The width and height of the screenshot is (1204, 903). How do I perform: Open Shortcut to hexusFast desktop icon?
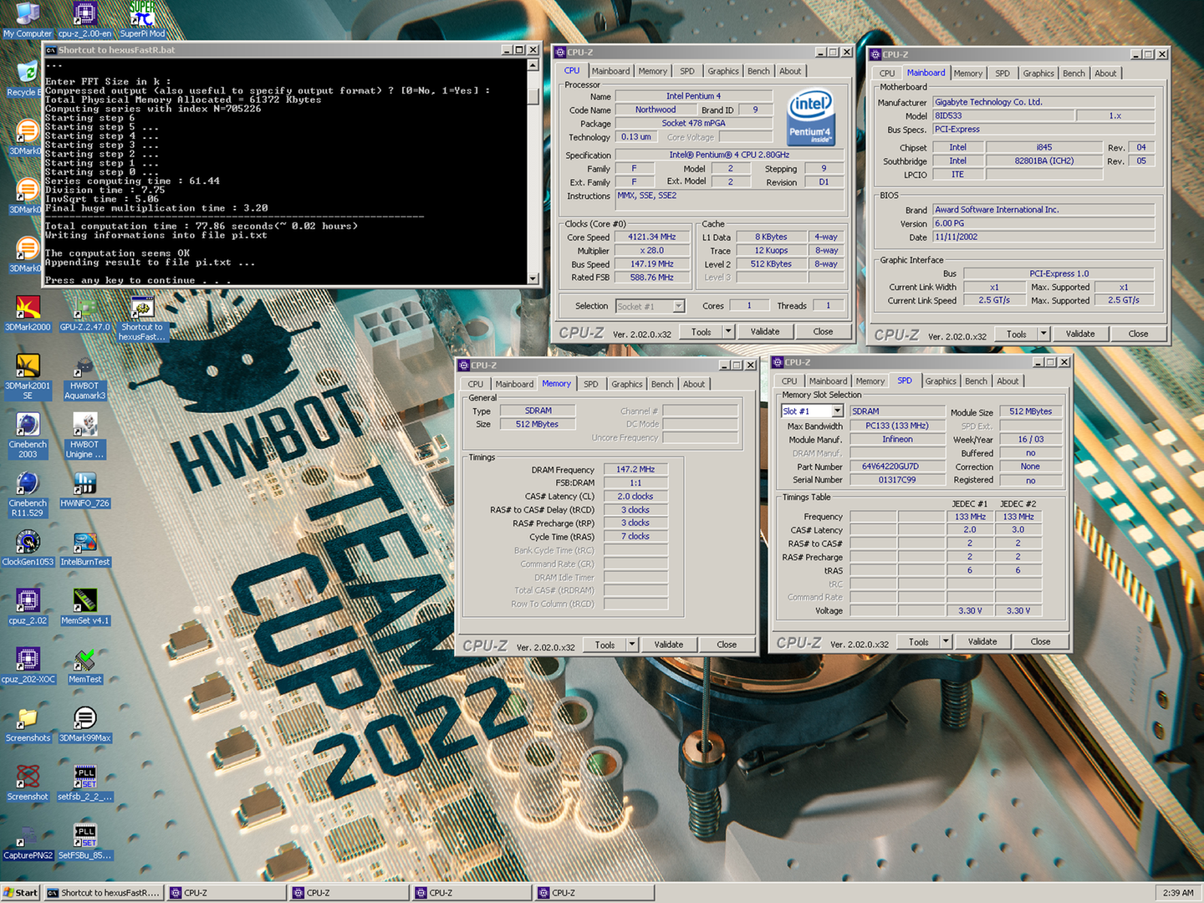pyautogui.click(x=142, y=319)
